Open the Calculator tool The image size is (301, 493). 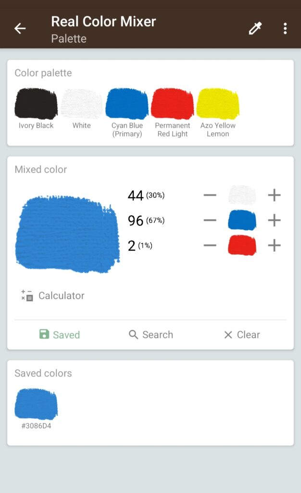pos(53,296)
